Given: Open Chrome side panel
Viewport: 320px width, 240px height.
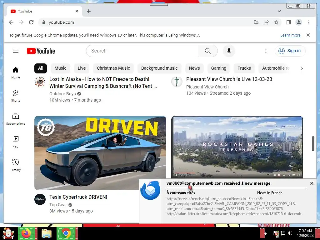Looking at the screenshot, I should point(288,22).
